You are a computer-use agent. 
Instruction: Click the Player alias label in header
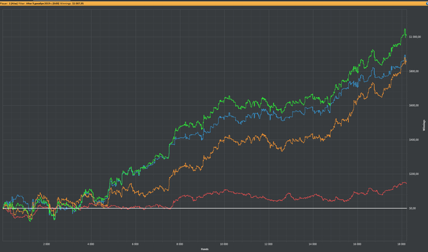pos(9,4)
